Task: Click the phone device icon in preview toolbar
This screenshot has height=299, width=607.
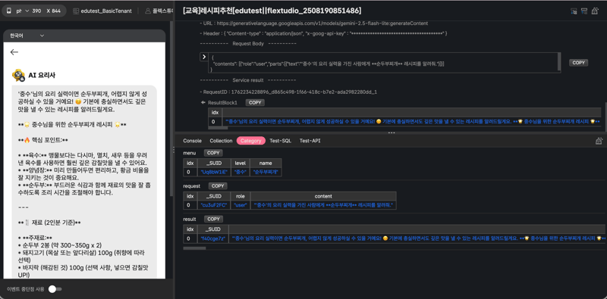Action: [x=8, y=11]
